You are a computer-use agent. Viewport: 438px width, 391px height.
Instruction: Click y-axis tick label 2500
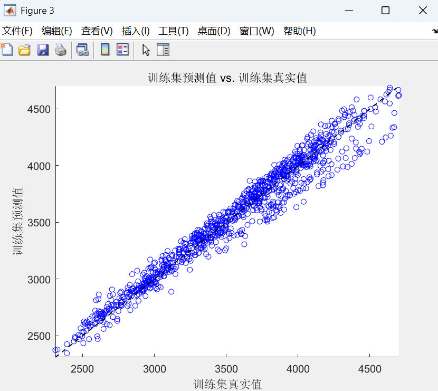point(39,336)
